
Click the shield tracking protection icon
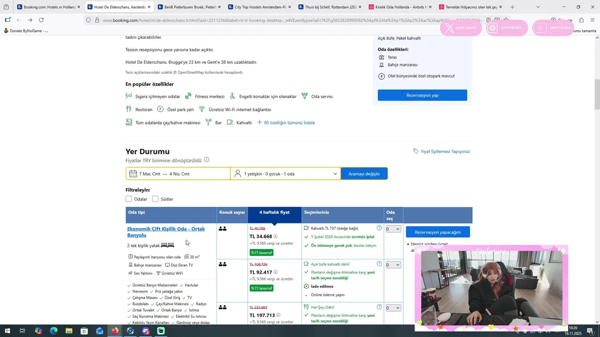point(88,20)
